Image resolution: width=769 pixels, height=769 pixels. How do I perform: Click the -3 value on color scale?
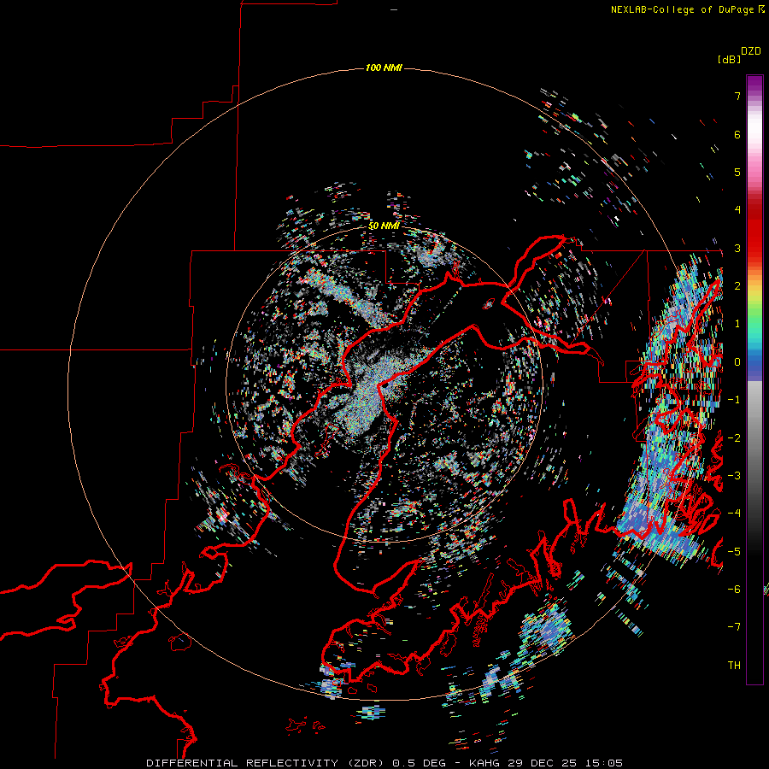point(734,476)
